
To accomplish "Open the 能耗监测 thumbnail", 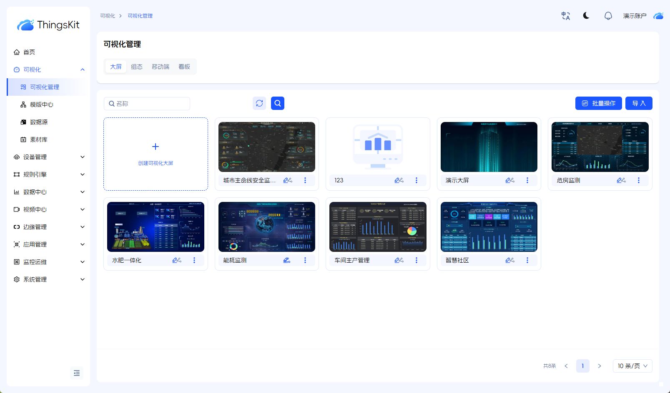I will coord(267,227).
